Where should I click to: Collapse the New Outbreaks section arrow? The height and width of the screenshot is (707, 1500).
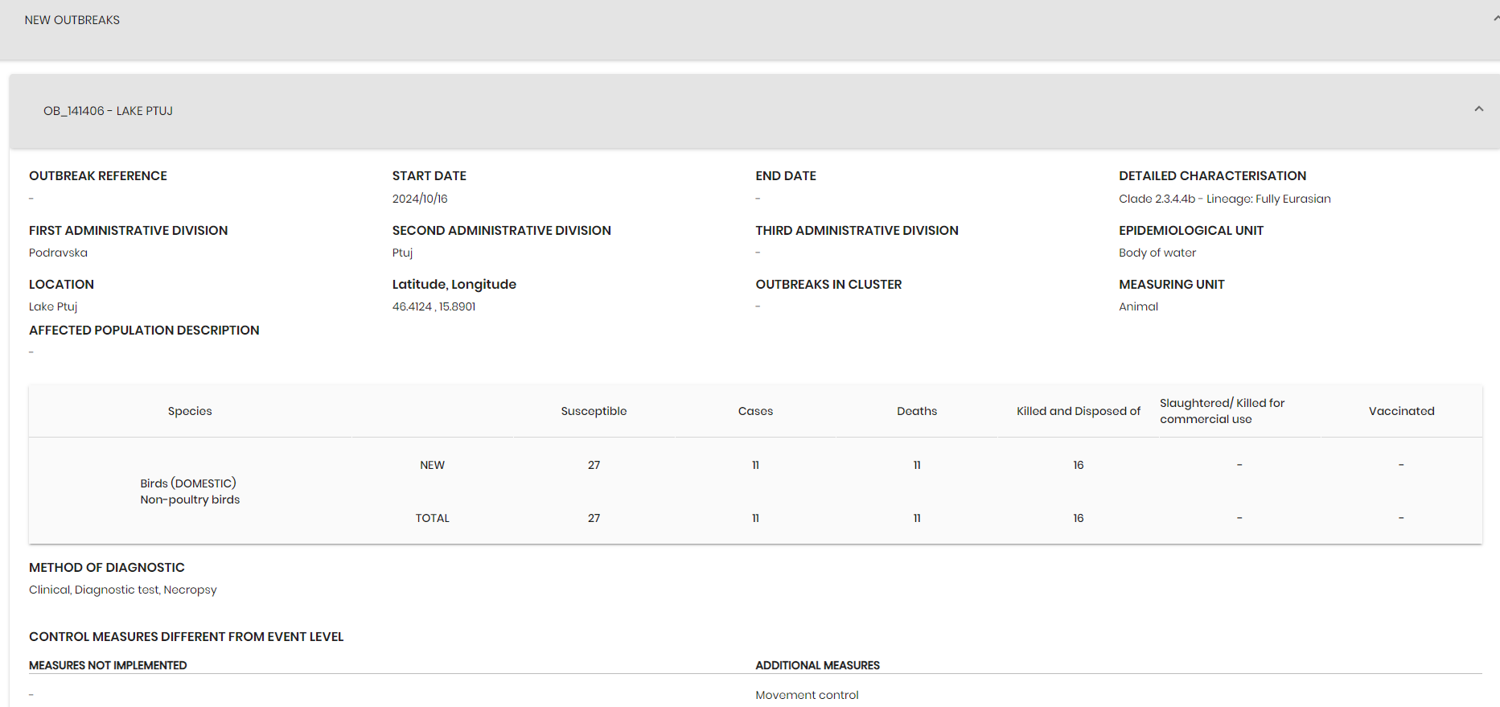1495,19
